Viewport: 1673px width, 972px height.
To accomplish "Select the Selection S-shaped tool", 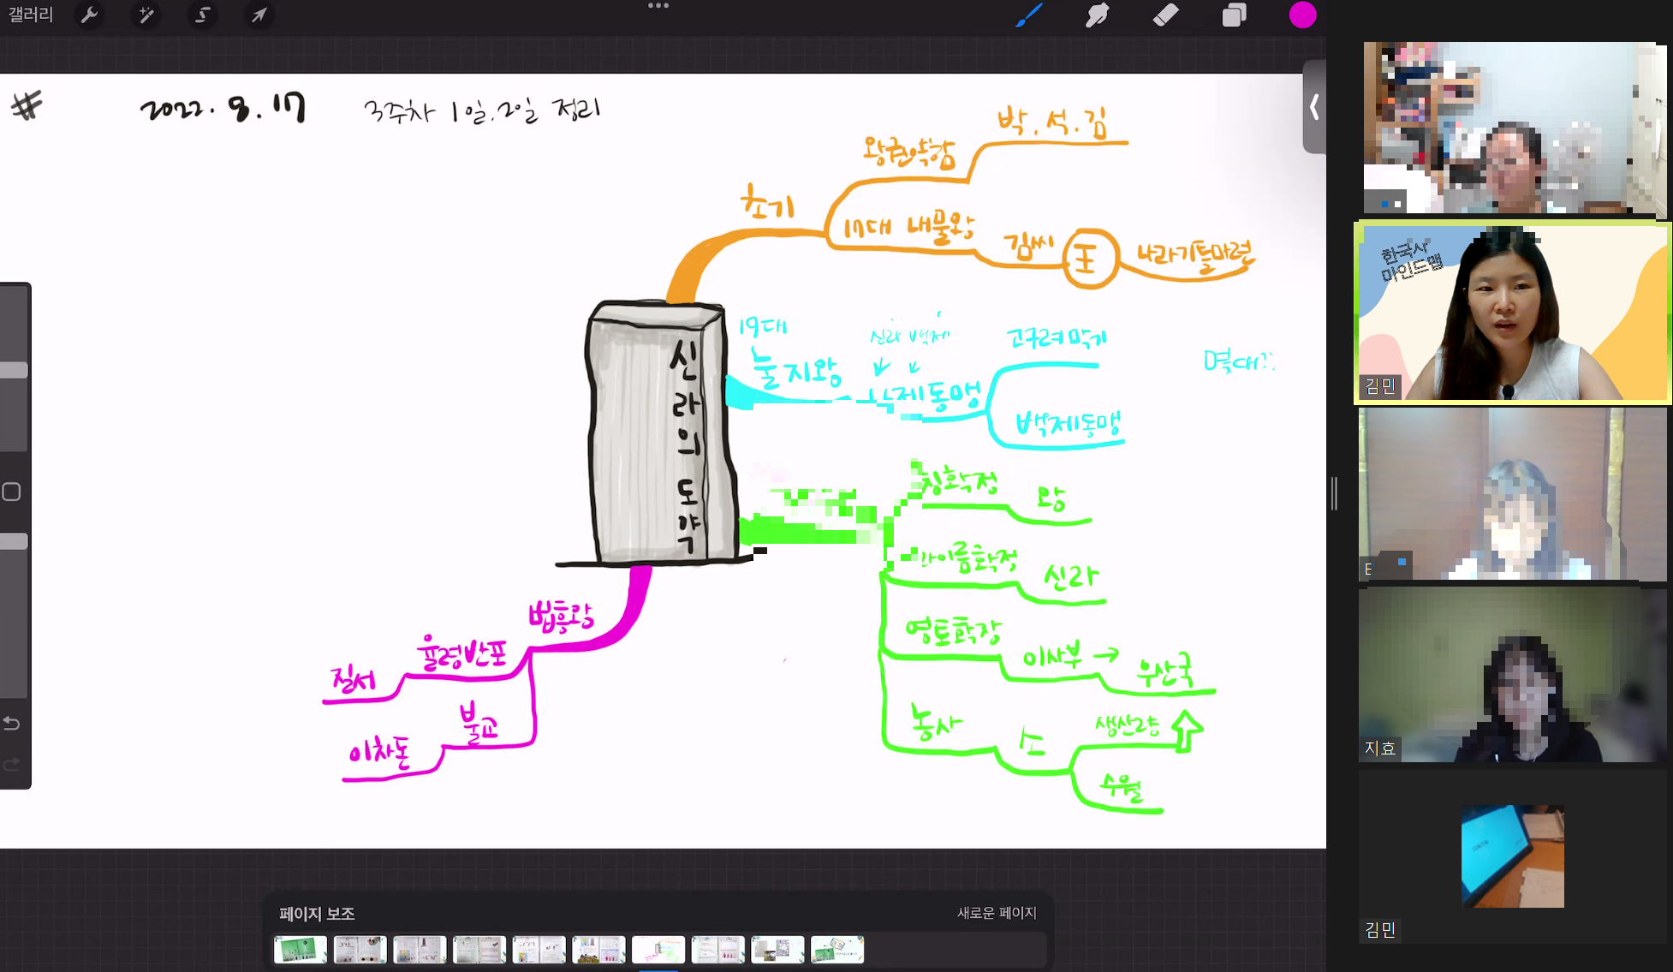I will [x=202, y=15].
